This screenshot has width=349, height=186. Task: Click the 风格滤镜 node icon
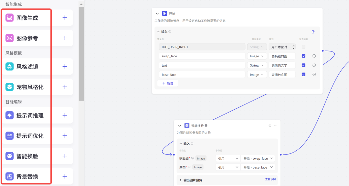tap(9, 67)
